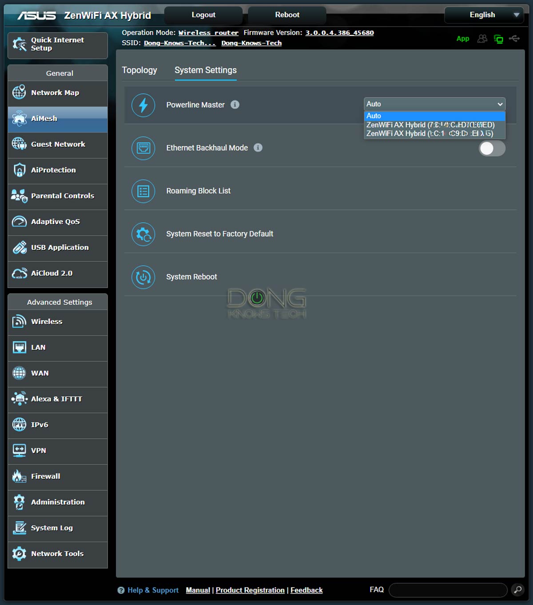Go to Parental Controls icon
This screenshot has height=605, width=533.
tap(19, 196)
